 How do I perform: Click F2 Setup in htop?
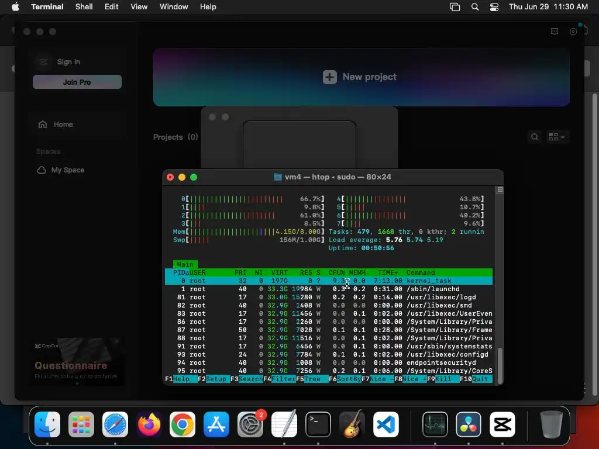tap(214, 379)
